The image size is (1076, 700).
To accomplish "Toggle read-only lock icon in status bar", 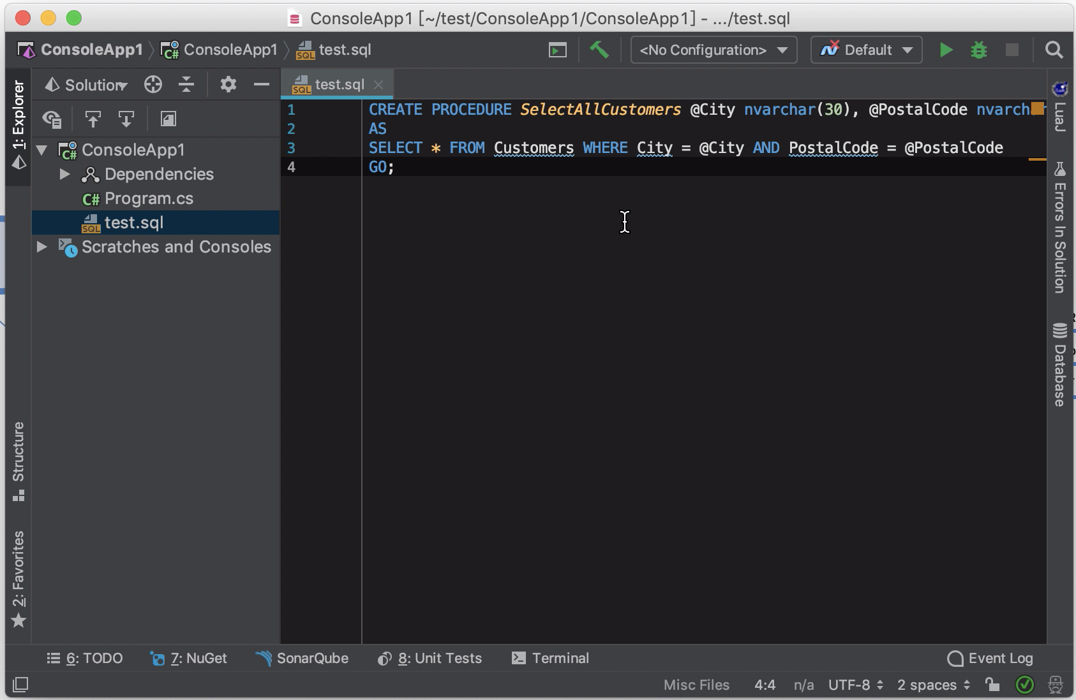I will tap(992, 685).
